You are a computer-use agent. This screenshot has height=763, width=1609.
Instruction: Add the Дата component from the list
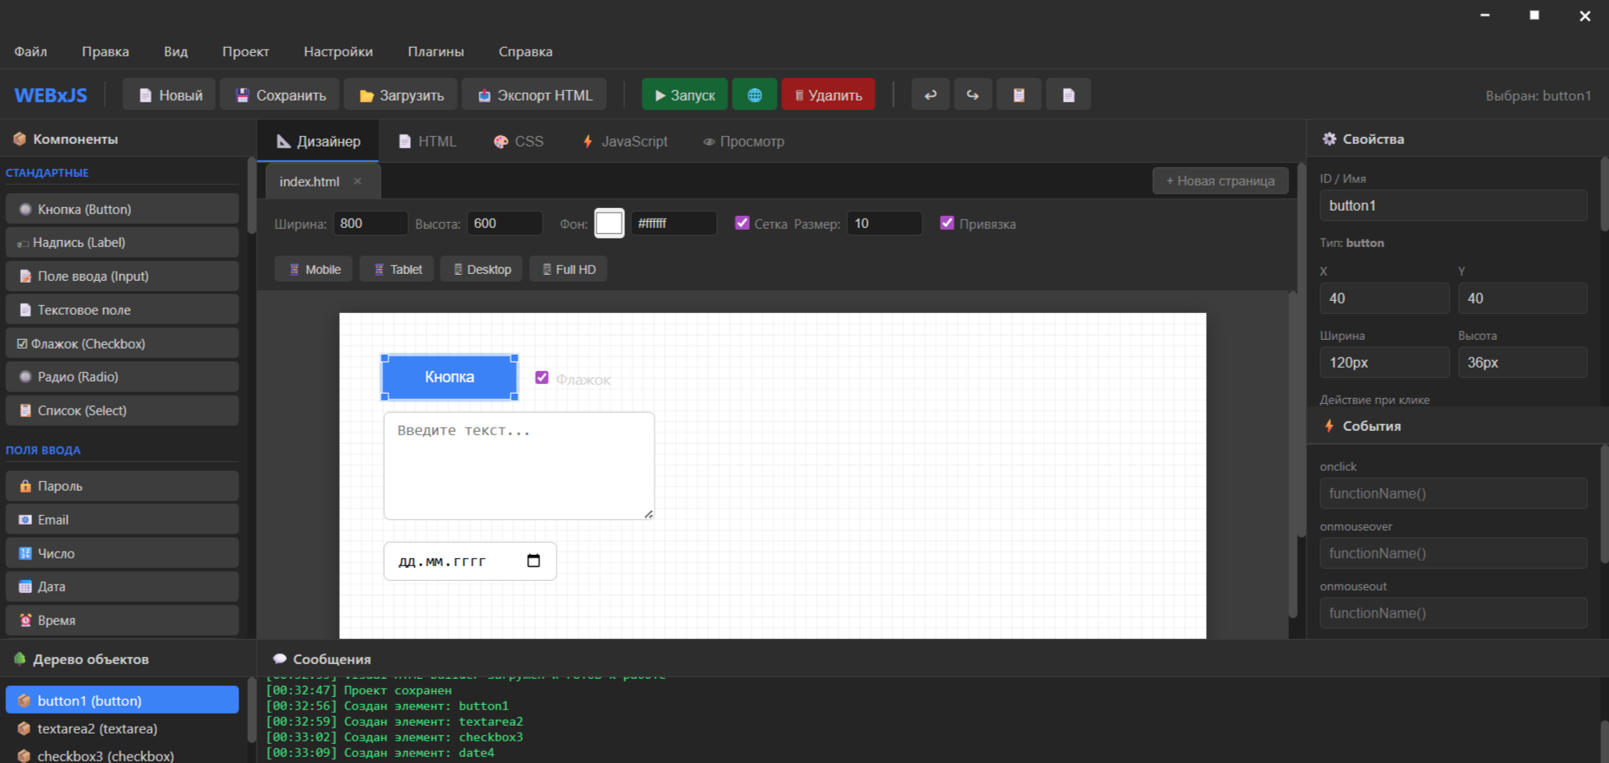click(x=122, y=587)
